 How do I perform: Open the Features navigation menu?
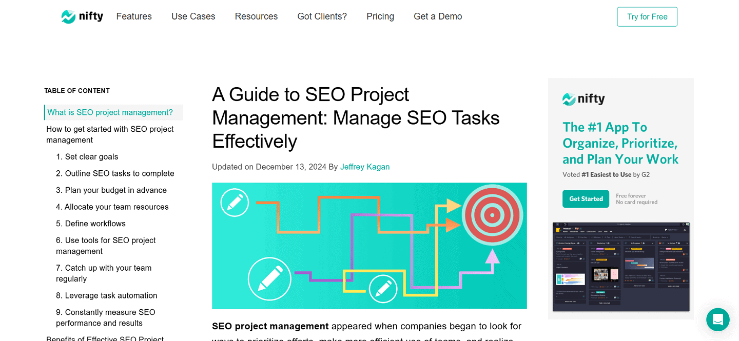tap(134, 16)
